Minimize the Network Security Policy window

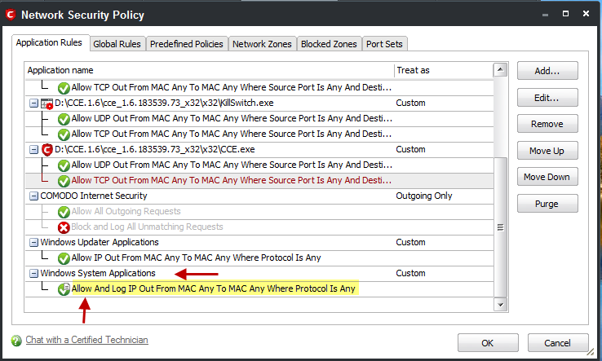(x=545, y=15)
